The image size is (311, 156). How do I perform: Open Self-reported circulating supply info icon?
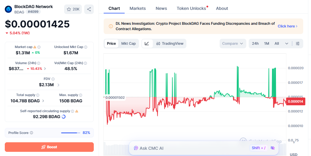point(73,111)
